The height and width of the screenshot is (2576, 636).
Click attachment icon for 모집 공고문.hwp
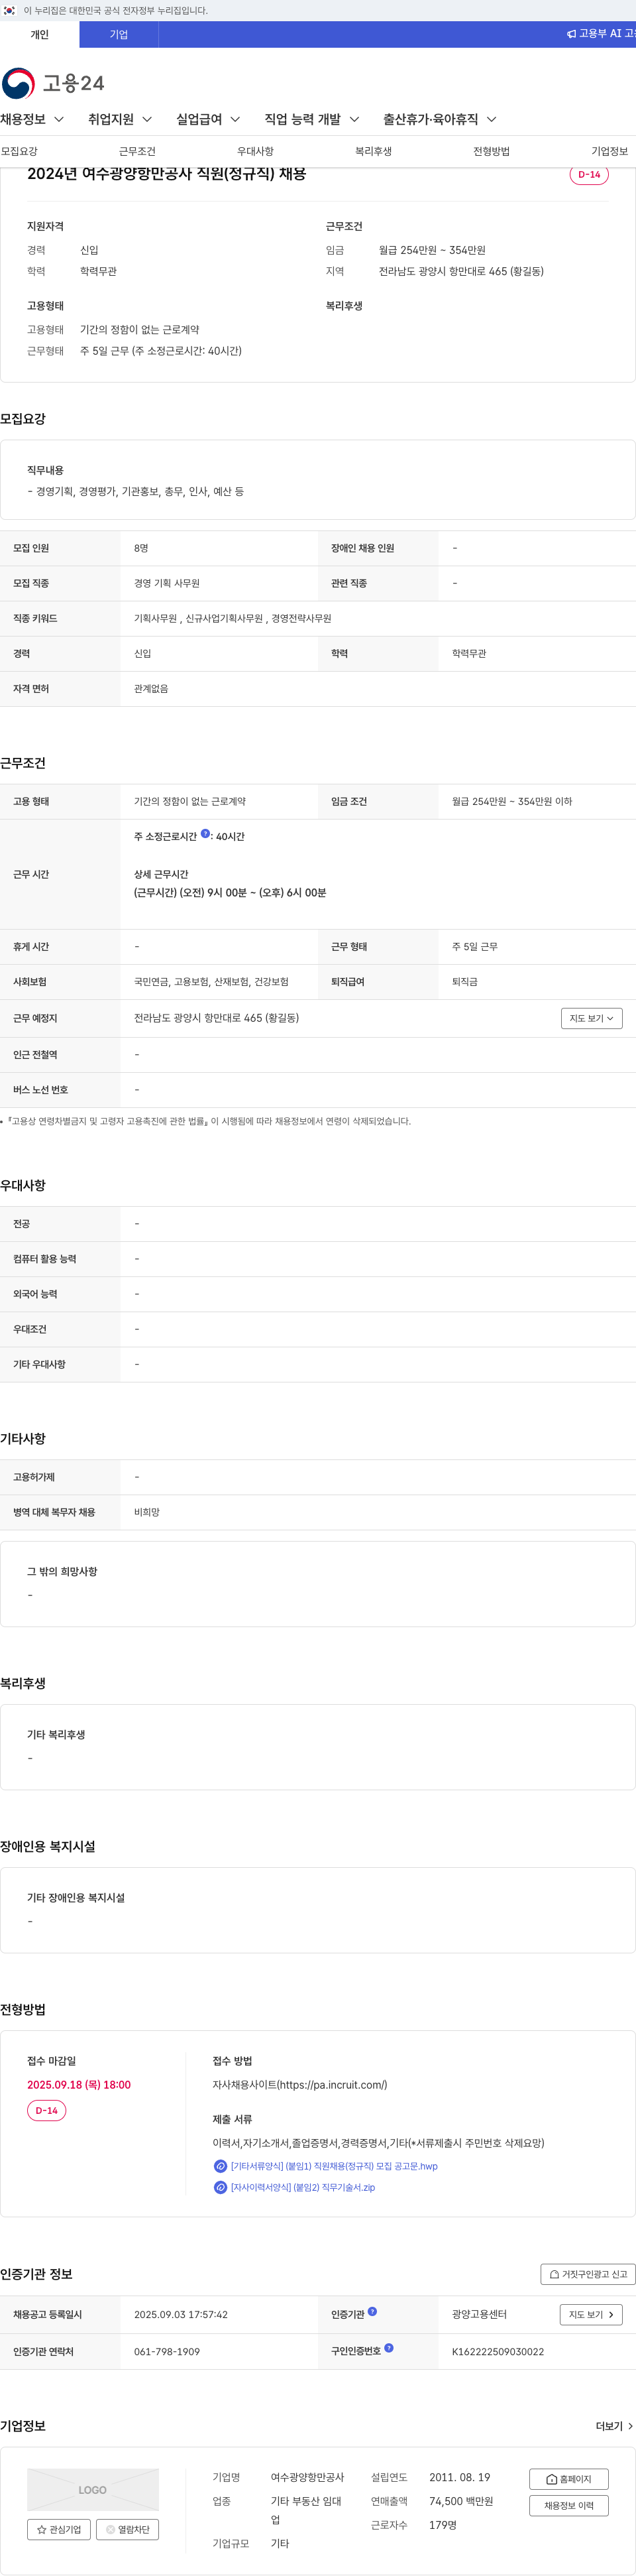point(221,2166)
